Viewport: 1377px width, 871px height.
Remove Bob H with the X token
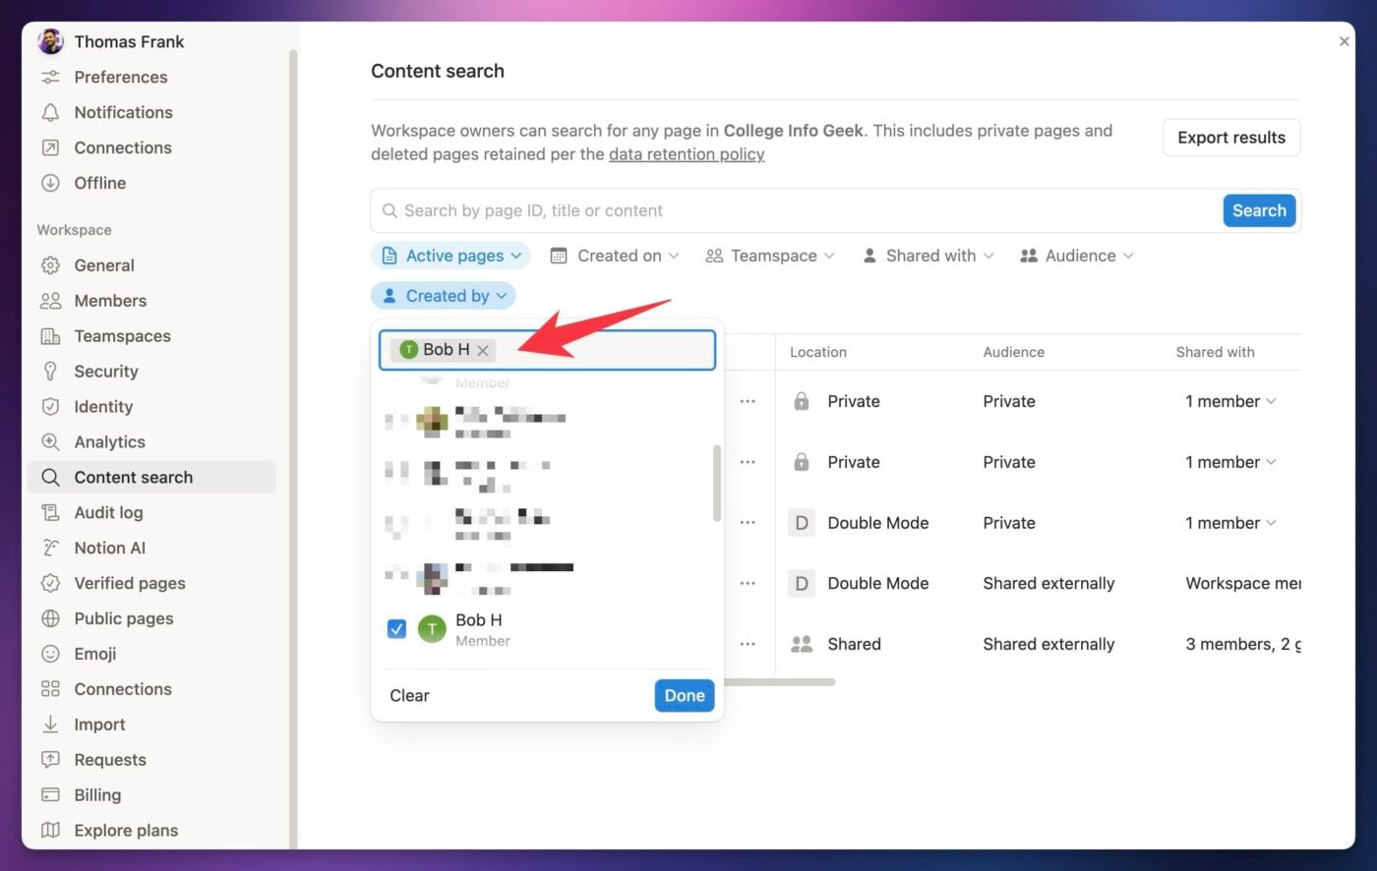click(x=483, y=350)
